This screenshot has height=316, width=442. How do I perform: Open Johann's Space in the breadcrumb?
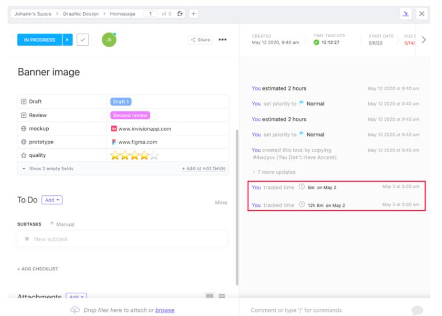pyautogui.click(x=33, y=14)
